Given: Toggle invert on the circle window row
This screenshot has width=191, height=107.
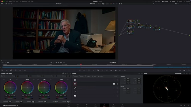Looking at the screenshot, I should tap(114, 84).
